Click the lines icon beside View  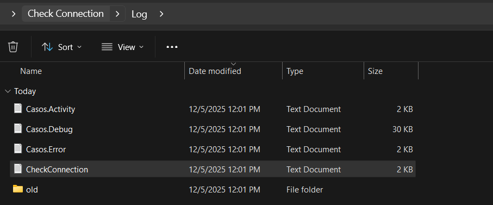point(107,47)
